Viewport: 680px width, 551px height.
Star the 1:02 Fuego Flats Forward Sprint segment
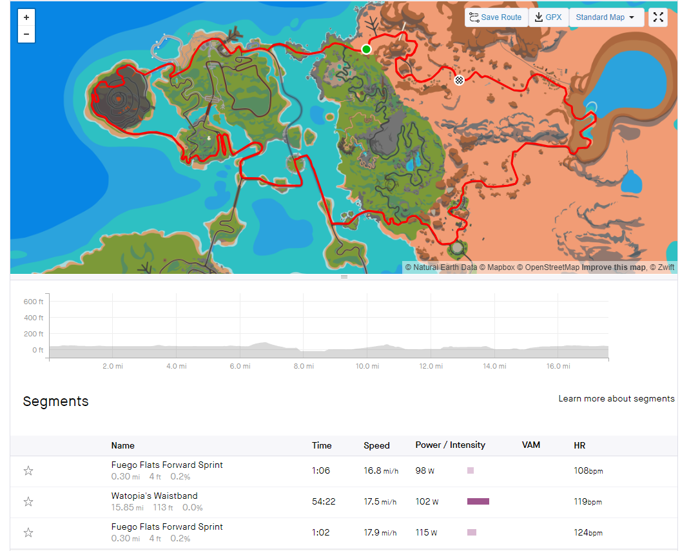28,533
